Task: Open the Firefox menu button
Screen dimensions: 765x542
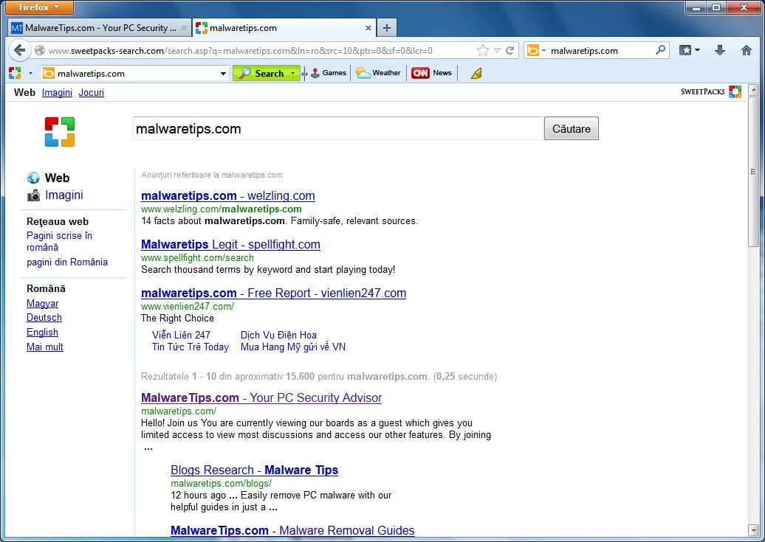Action: click(39, 7)
